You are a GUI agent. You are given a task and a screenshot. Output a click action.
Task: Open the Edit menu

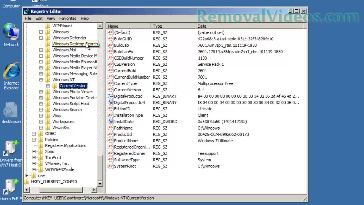(x=39, y=18)
